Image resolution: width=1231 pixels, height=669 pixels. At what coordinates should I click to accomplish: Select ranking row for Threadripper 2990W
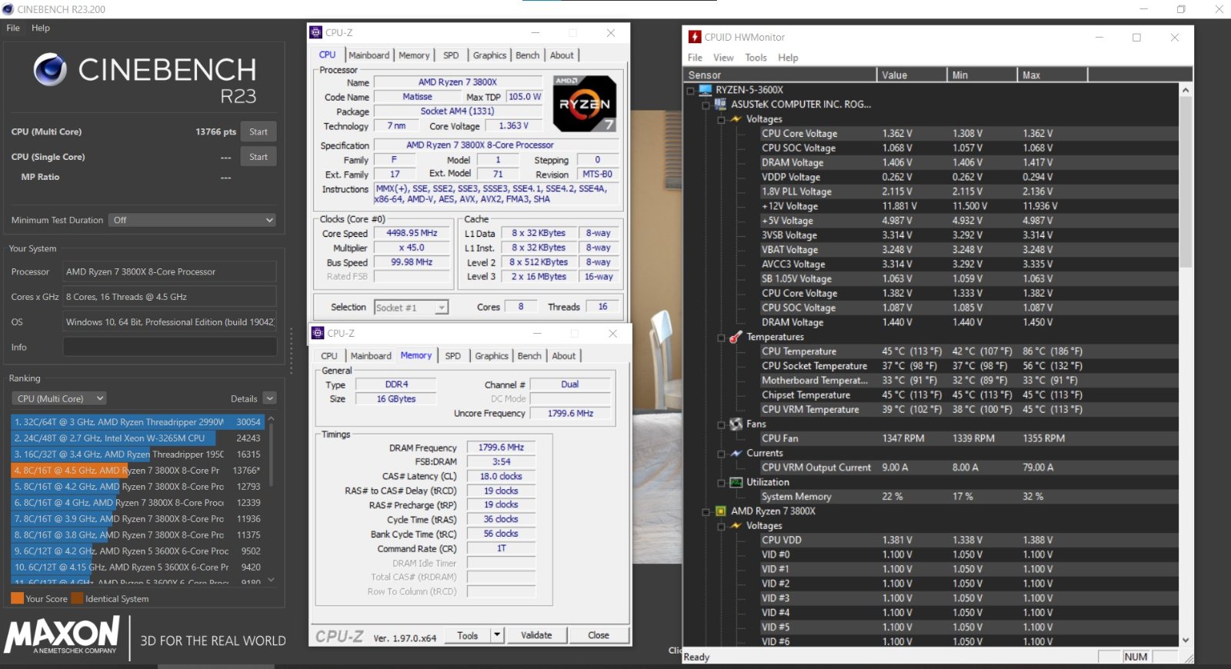tap(138, 422)
